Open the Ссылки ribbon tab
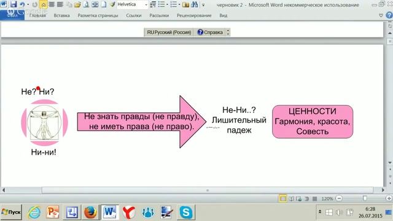 (x=134, y=15)
